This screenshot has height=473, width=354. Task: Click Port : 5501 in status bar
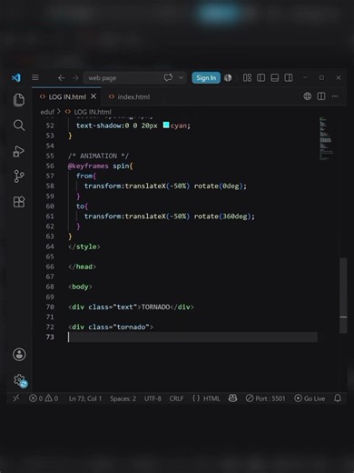[265, 398]
